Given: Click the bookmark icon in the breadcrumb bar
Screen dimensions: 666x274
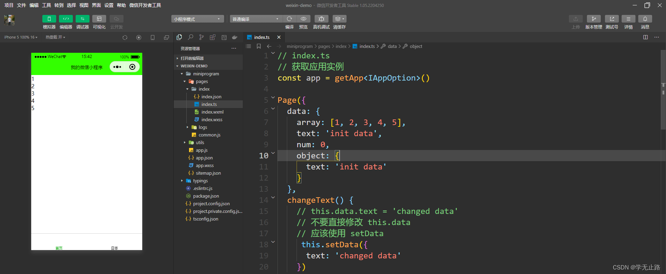Looking at the screenshot, I should coord(259,46).
